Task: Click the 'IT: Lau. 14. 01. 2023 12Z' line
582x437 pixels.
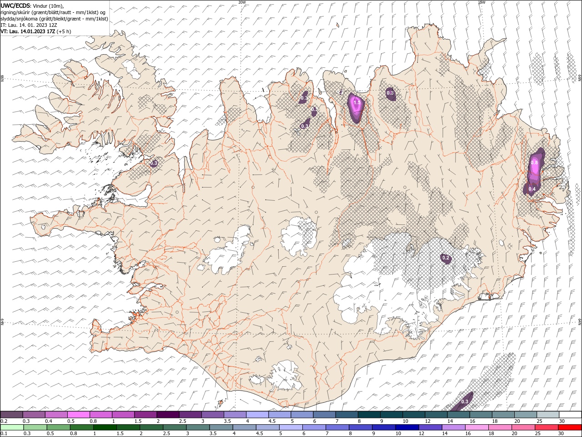Action: 29,25
